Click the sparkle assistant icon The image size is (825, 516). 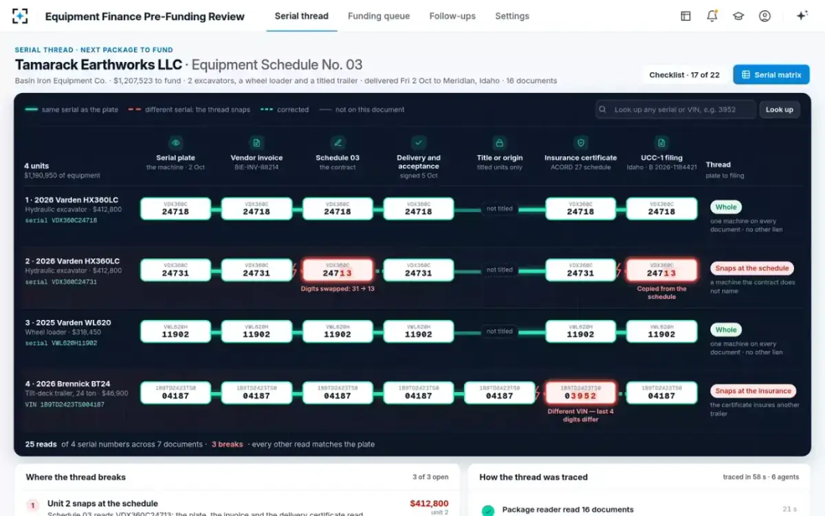coord(802,16)
